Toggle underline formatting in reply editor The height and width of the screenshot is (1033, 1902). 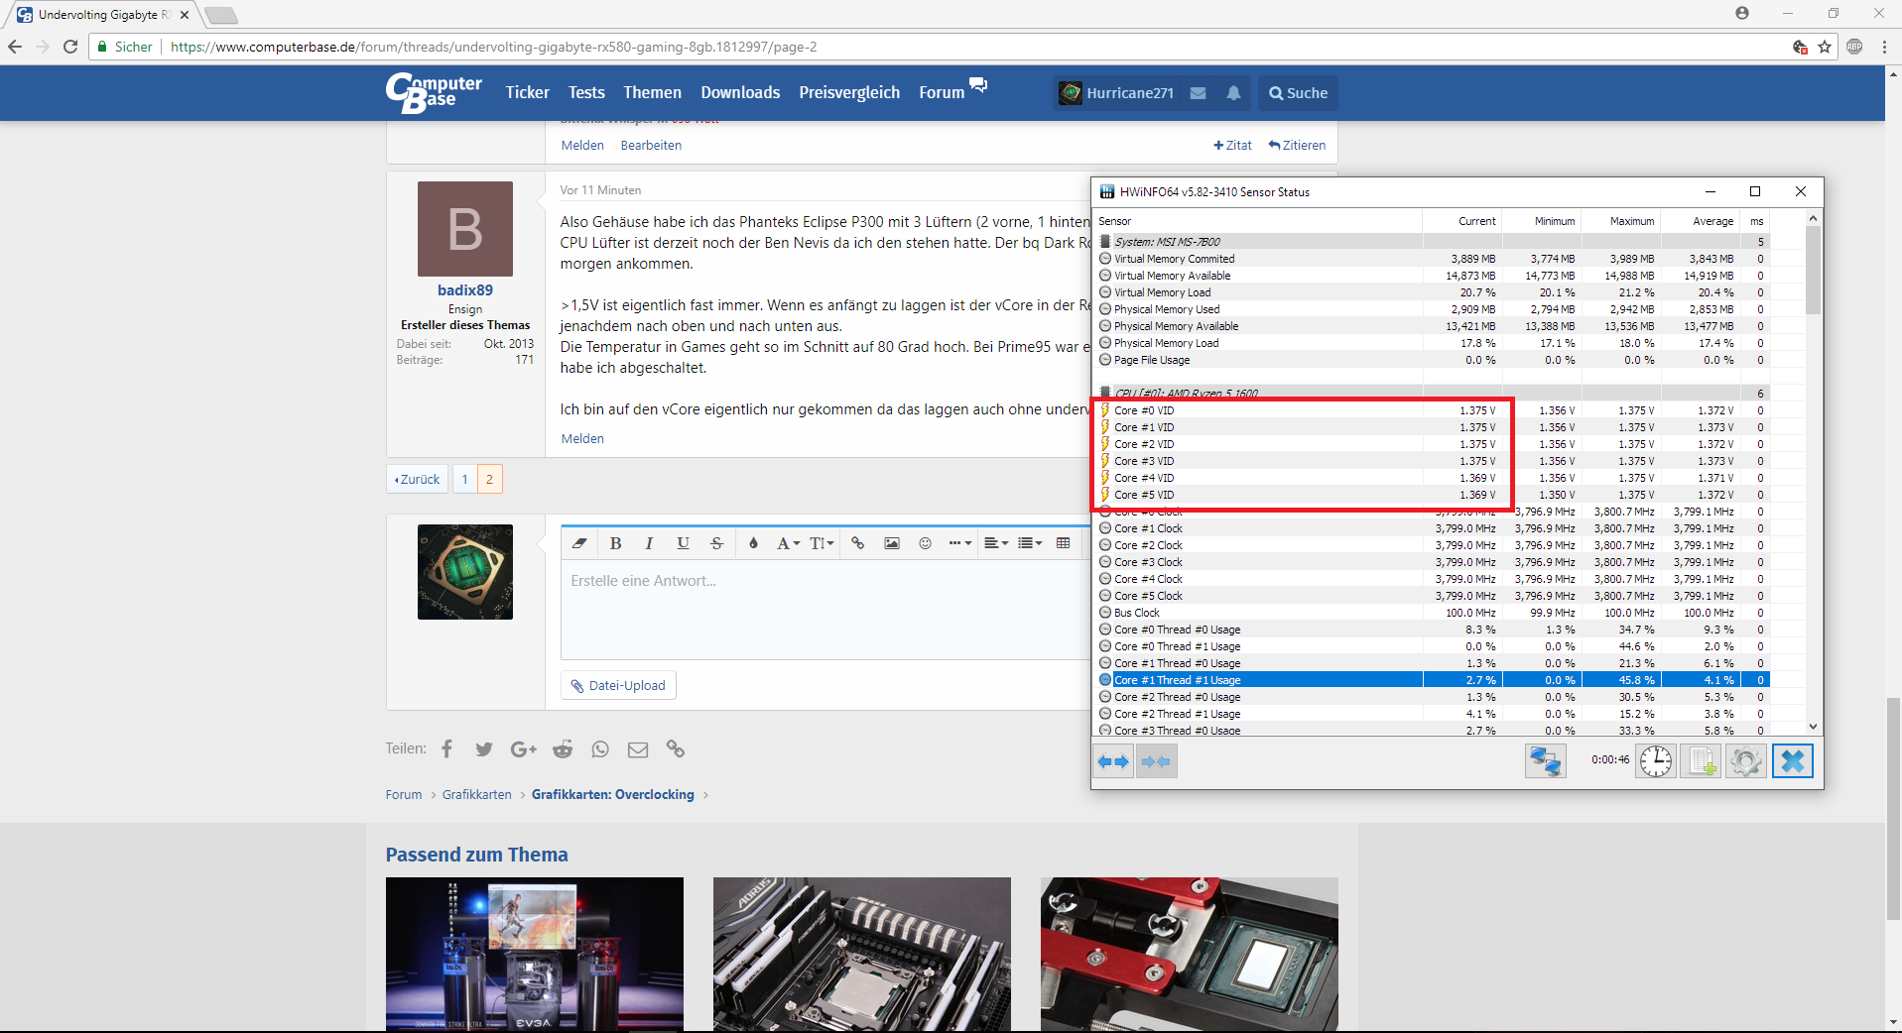[x=683, y=543]
